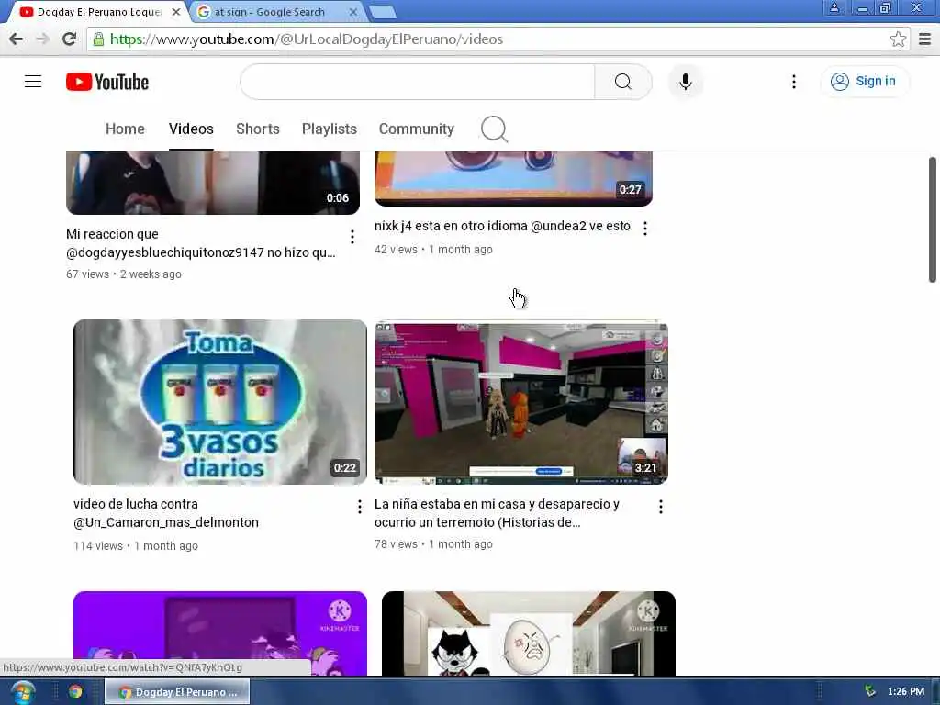940x705 pixels.
Task: Open purple Kinemaster video thumbnail
Action: [x=220, y=633]
